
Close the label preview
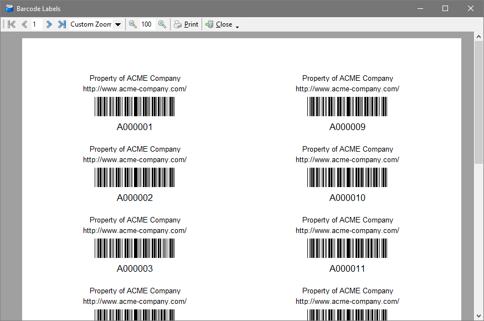tap(219, 24)
